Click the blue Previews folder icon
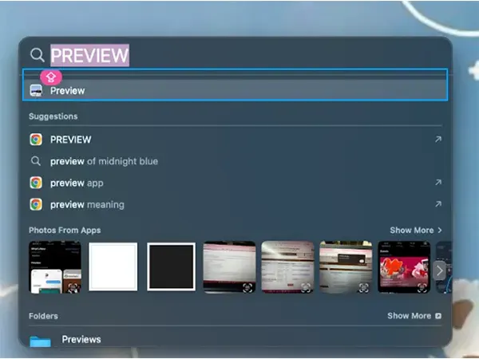Image resolution: width=479 pixels, height=359 pixels. coord(40,341)
